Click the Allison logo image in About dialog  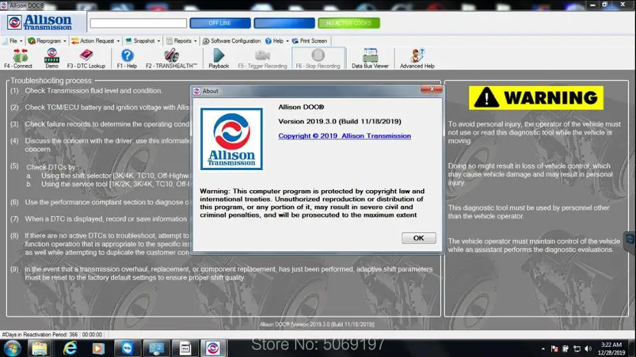coord(232,139)
